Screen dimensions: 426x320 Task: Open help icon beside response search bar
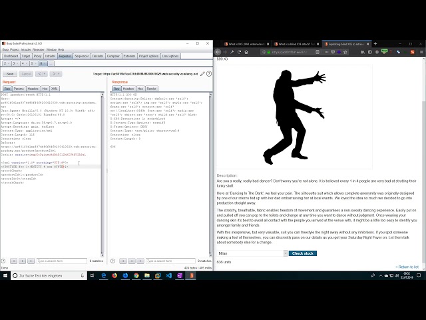[112, 261]
